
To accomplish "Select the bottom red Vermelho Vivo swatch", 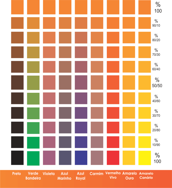I will [113, 158].
